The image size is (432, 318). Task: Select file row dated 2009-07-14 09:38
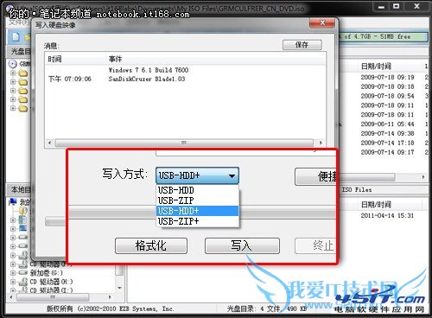(x=387, y=133)
